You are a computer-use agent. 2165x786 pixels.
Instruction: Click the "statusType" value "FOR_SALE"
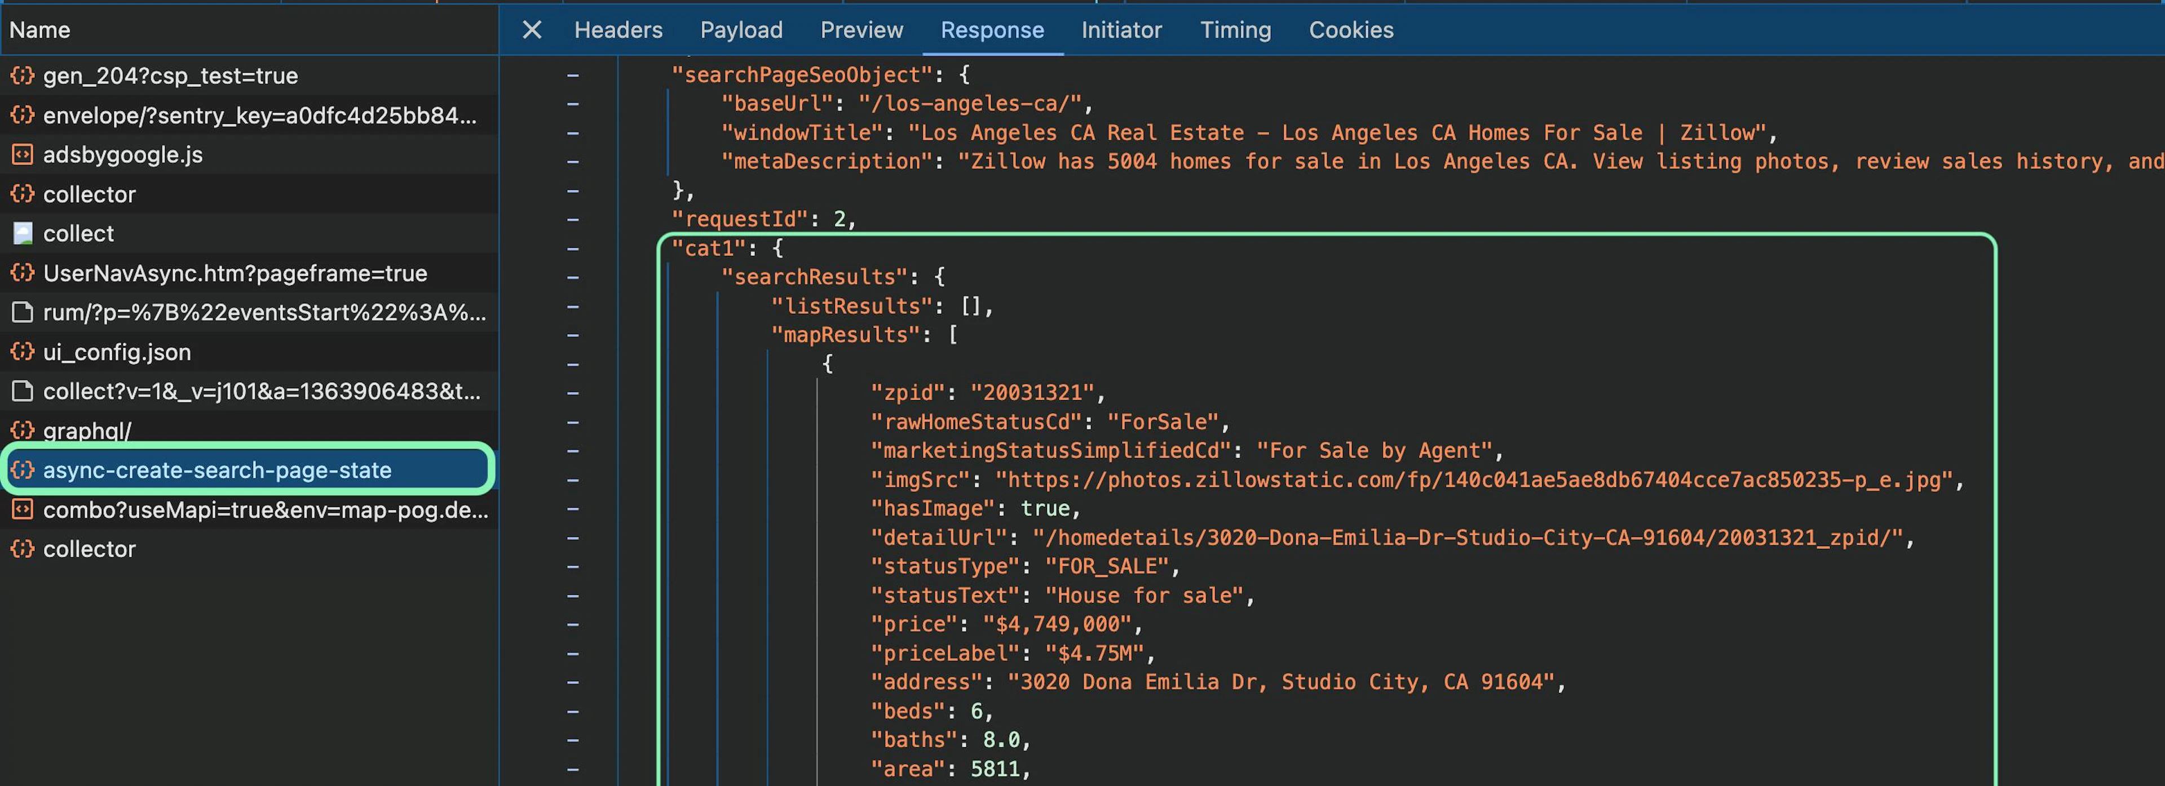[x=1107, y=567]
